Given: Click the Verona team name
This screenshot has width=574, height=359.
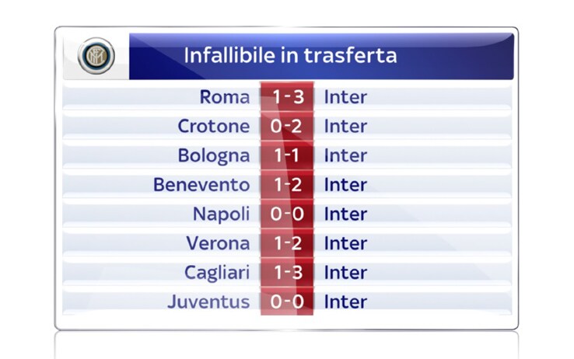Looking at the screenshot, I should pos(219,243).
